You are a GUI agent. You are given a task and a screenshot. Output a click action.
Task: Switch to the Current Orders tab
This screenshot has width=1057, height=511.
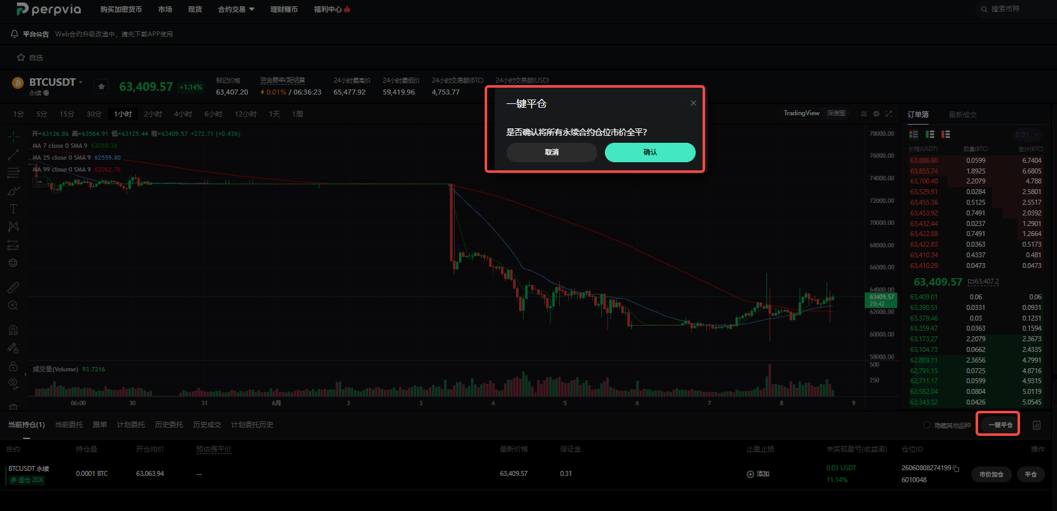pos(69,425)
